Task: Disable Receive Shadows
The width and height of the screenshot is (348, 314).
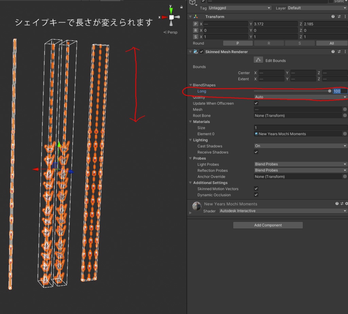Action: point(256,152)
